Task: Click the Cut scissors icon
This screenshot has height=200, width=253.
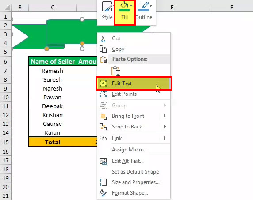Action: (103, 39)
